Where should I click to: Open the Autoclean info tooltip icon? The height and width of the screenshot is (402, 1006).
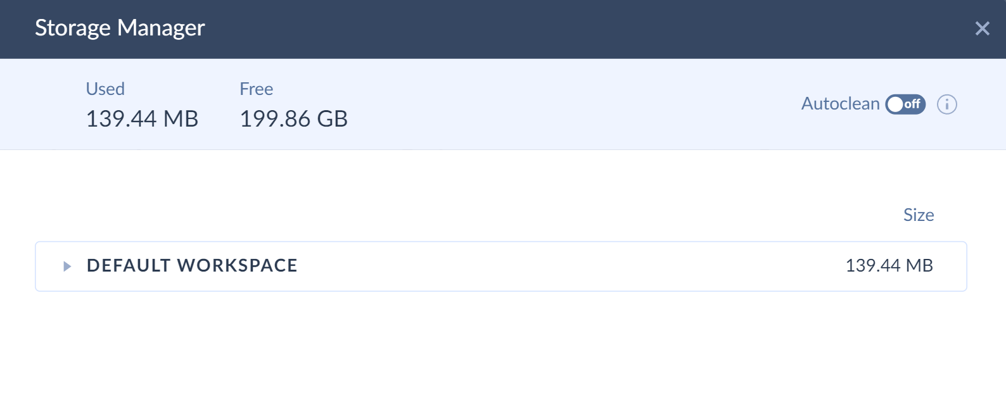pos(946,104)
